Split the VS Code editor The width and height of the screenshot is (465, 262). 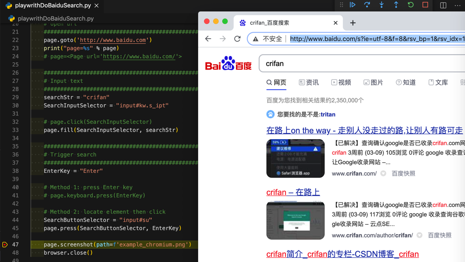[443, 5]
